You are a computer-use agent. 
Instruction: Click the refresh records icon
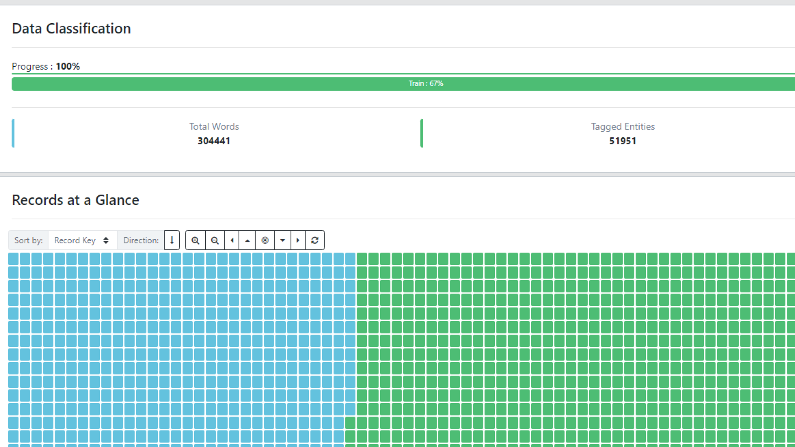315,240
